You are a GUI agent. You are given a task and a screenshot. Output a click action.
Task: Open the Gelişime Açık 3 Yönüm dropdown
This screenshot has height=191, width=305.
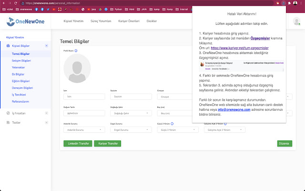click(224, 130)
